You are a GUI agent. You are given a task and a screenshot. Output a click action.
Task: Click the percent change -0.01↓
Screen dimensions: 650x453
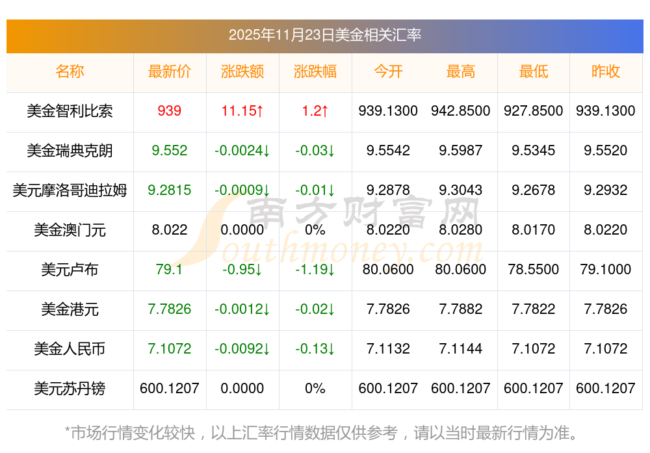coord(315,190)
